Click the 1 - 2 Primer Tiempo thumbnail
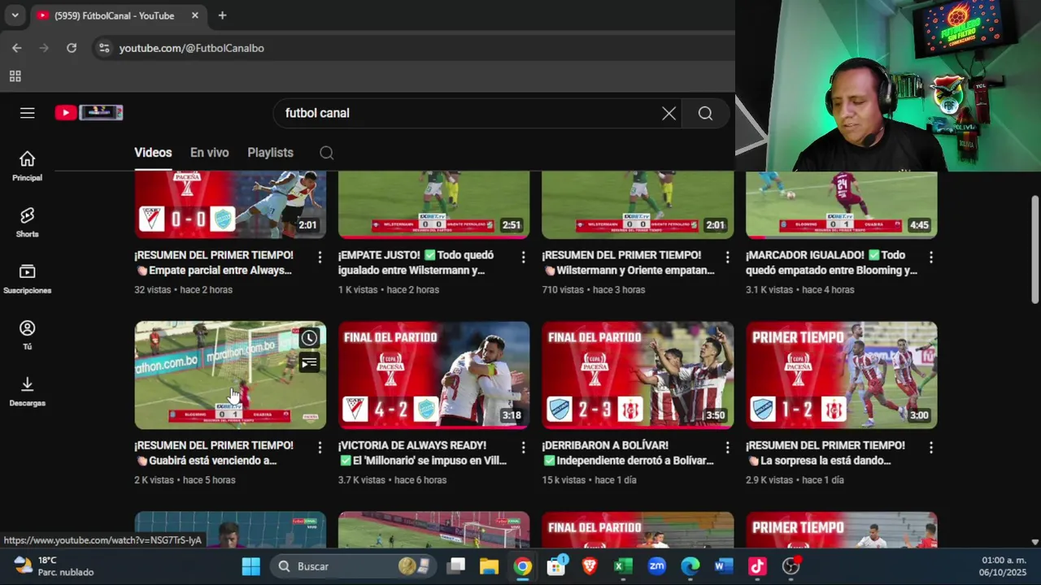Image resolution: width=1041 pixels, height=585 pixels. [x=841, y=375]
